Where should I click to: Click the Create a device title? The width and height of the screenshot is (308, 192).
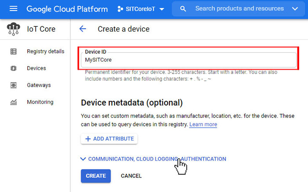click(124, 29)
